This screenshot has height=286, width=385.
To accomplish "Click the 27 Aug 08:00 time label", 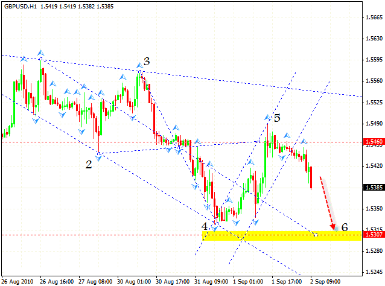I will tap(95, 281).
